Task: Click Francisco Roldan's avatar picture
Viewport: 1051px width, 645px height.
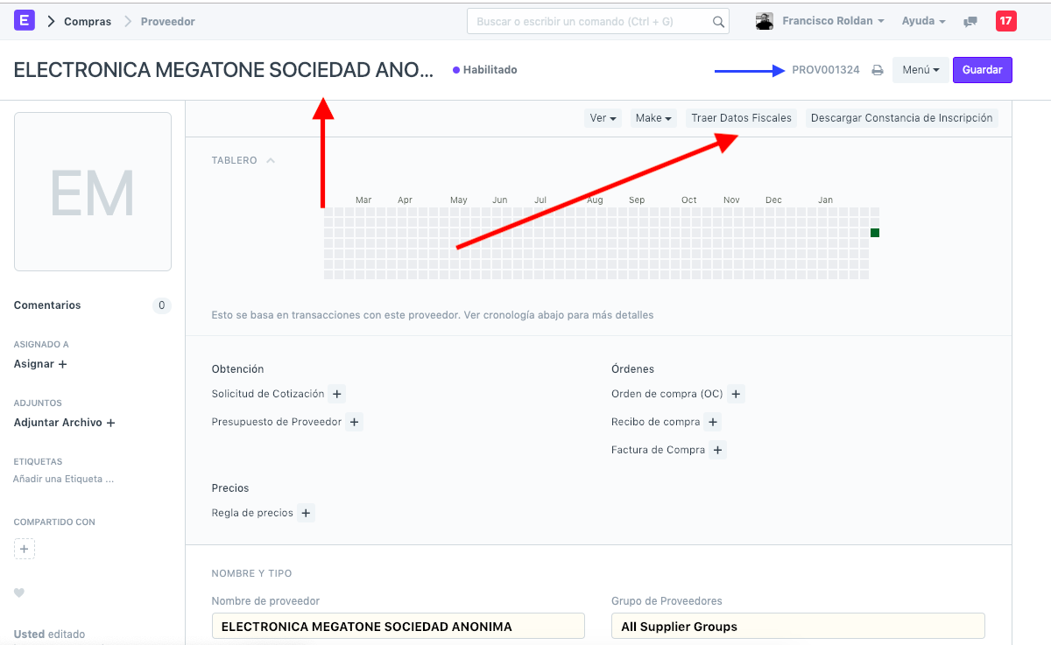Action: tap(765, 21)
